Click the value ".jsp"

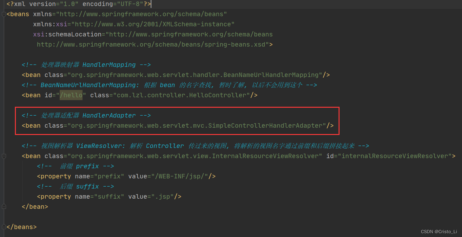(x=162, y=197)
